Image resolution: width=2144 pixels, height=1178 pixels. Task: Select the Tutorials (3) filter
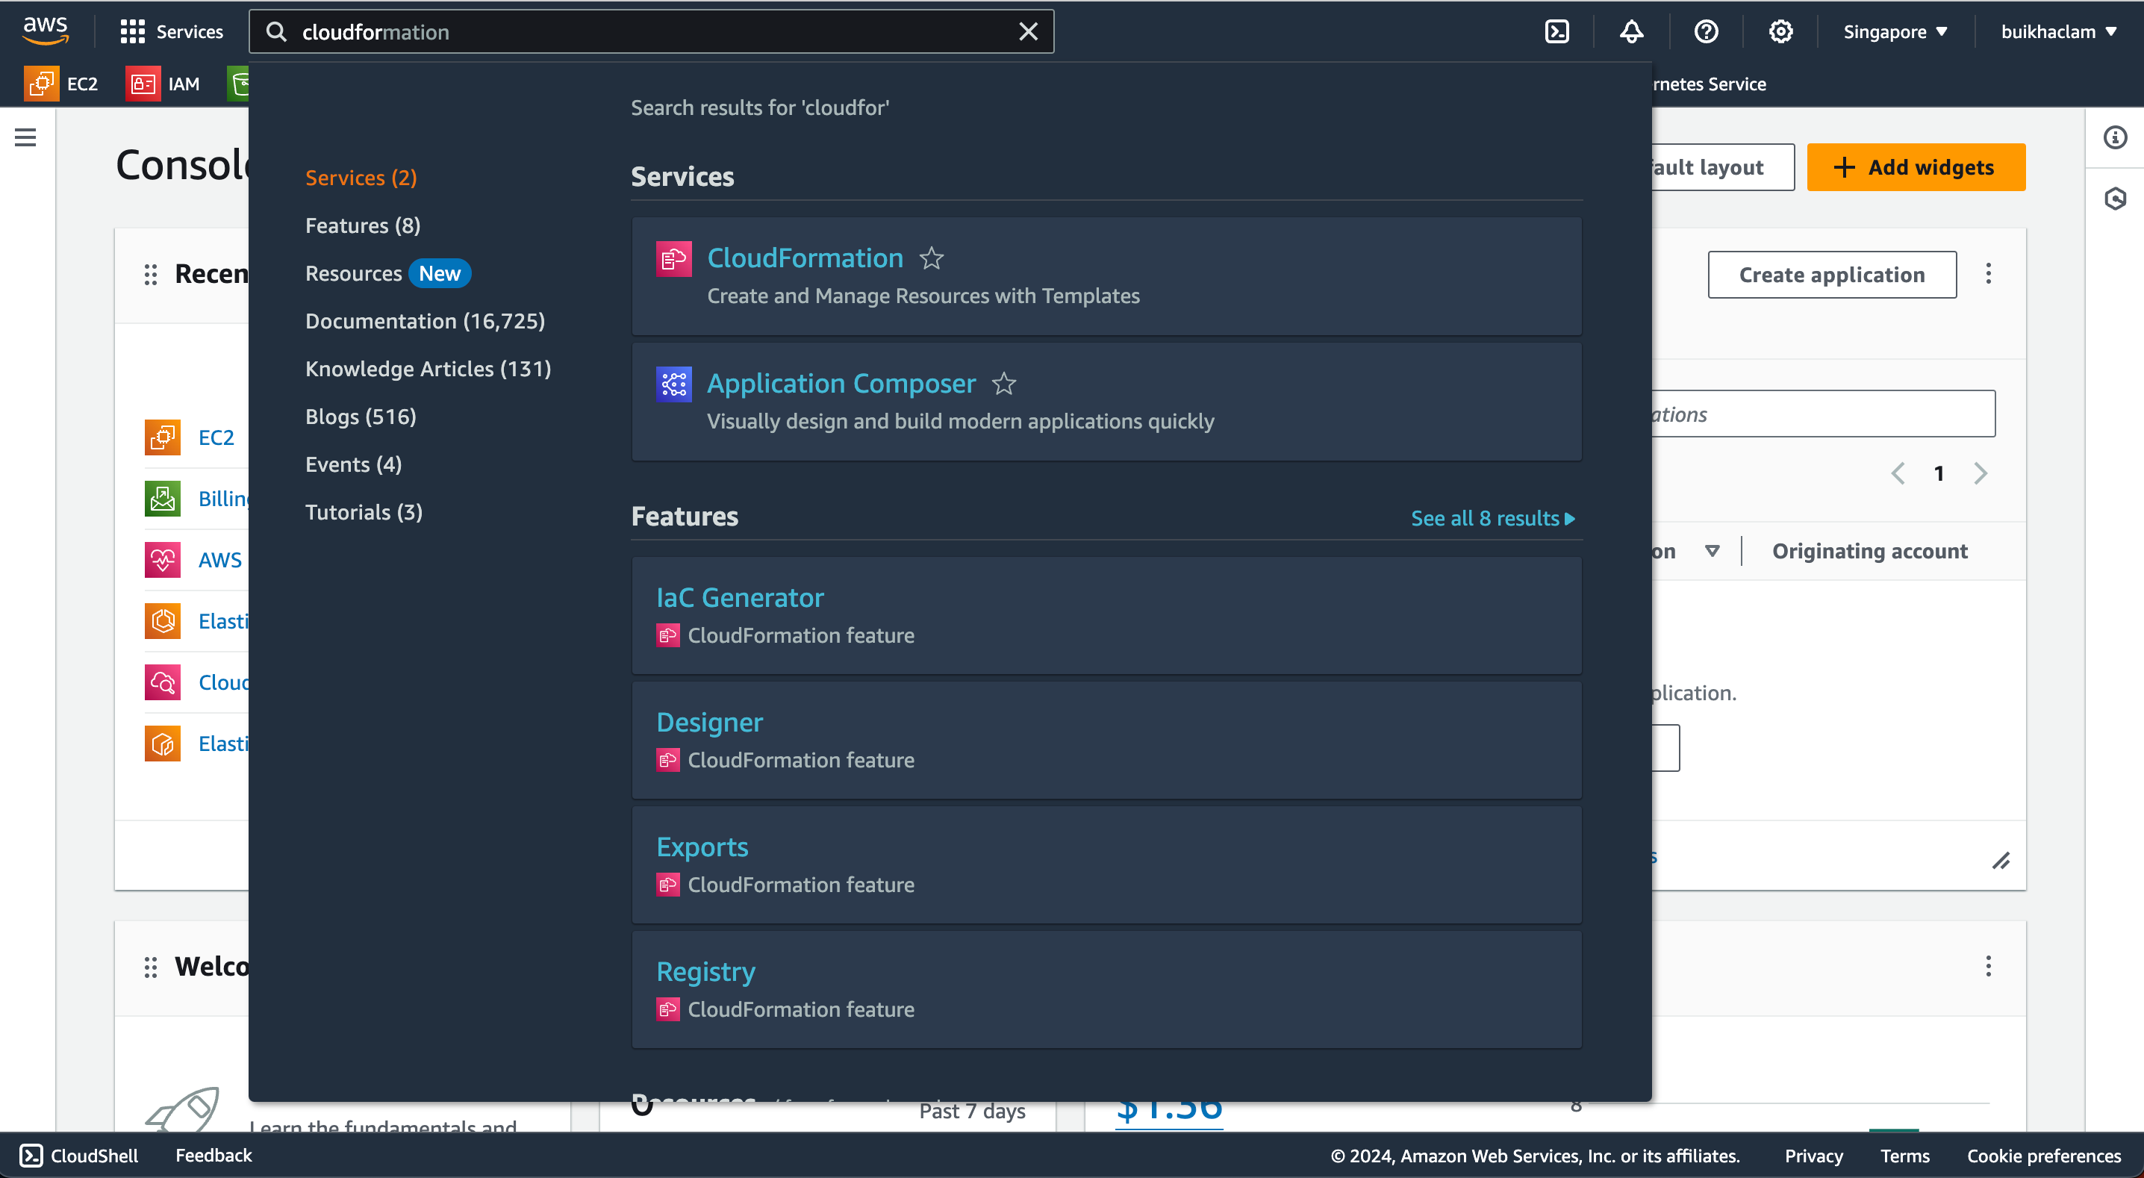(364, 512)
